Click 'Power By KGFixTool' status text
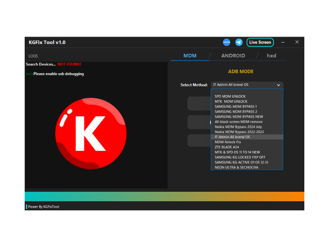The height and width of the screenshot is (247, 329). 44,207
